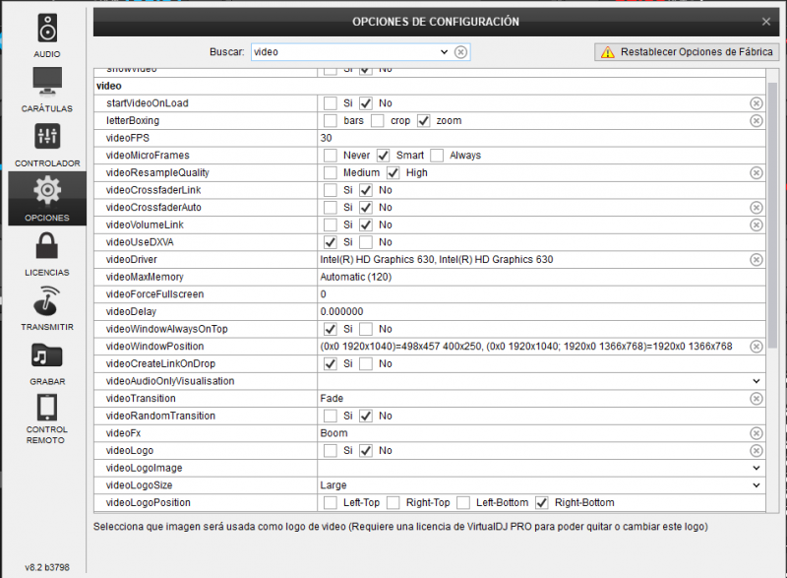This screenshot has height=578, width=787.
Task: Click the videoFPS value 30
Action: point(327,138)
